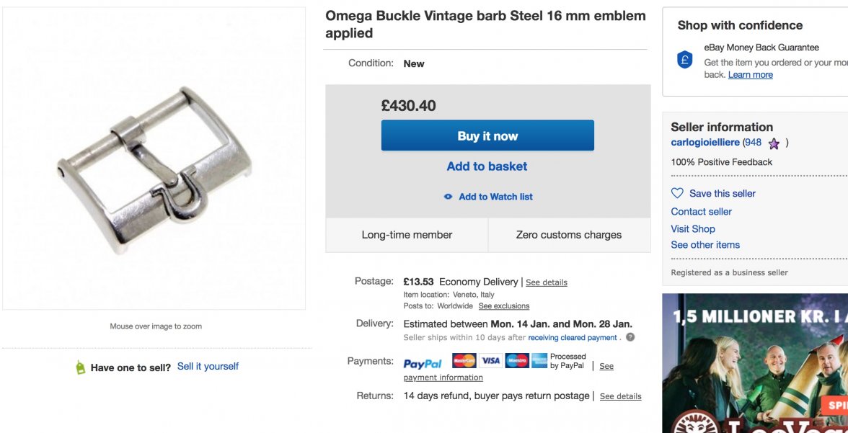Screen dimensions: 848x433
Task: Click the Visa card icon
Action: (x=491, y=361)
